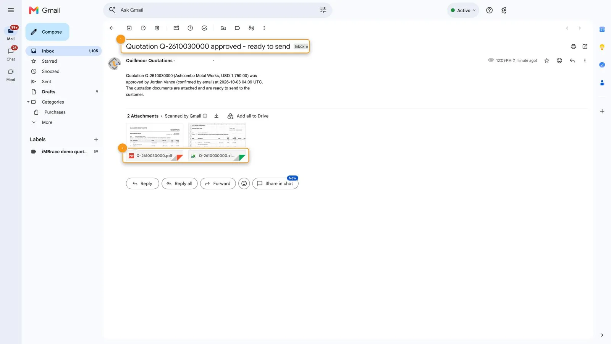
Task: Click the Compose button
Action: pyautogui.click(x=47, y=32)
